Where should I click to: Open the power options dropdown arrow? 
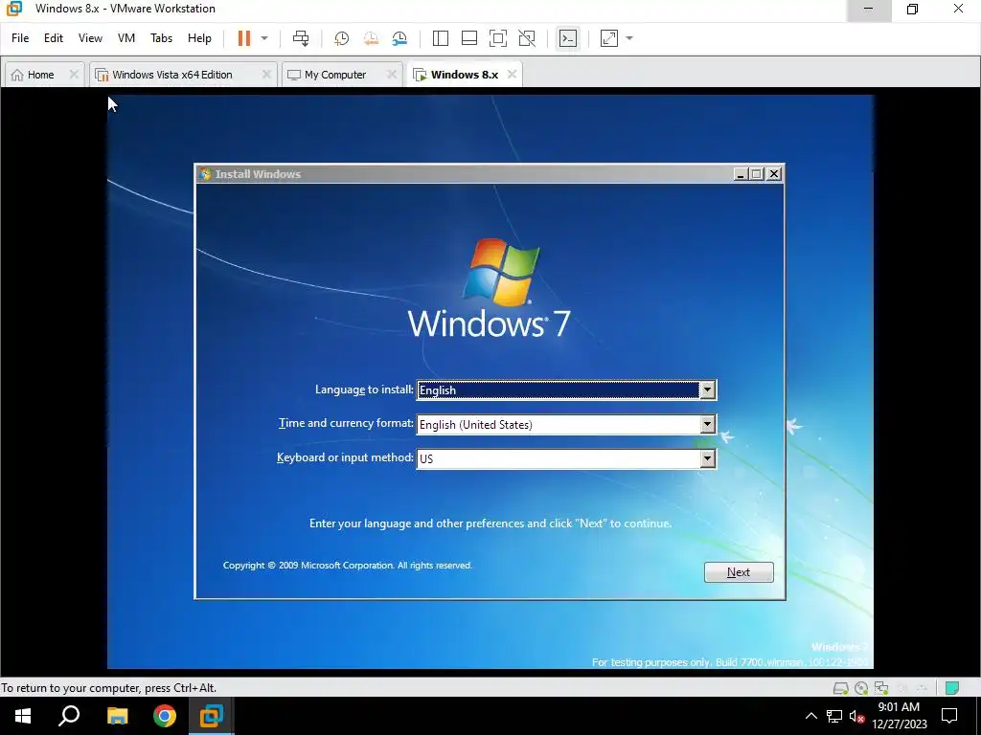[x=264, y=38]
